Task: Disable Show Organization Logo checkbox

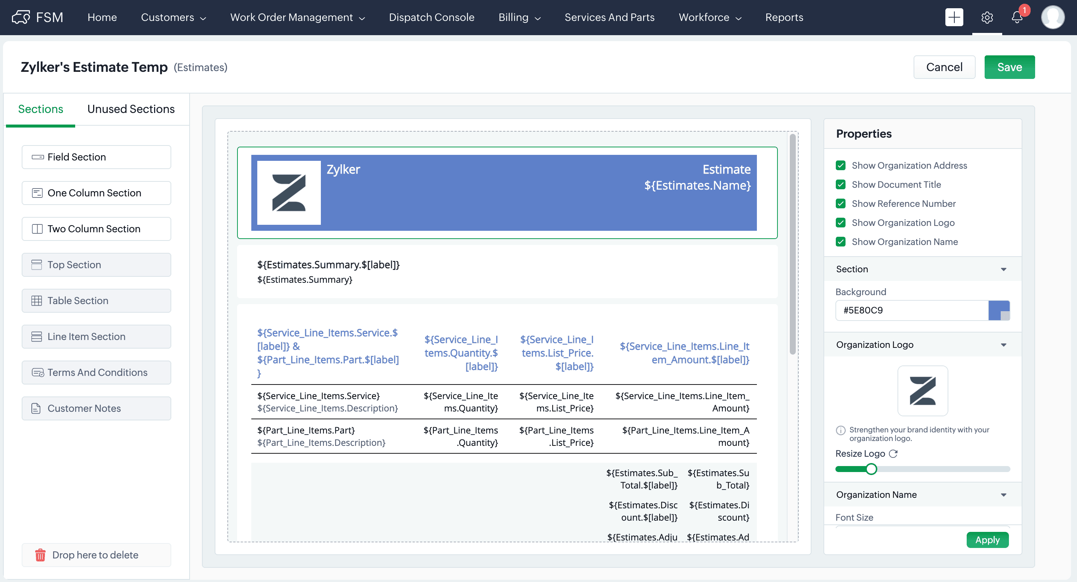Action: [841, 223]
